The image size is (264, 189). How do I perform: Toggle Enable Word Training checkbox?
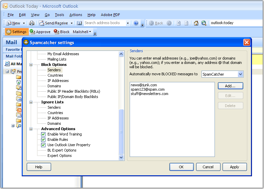pos(43,134)
